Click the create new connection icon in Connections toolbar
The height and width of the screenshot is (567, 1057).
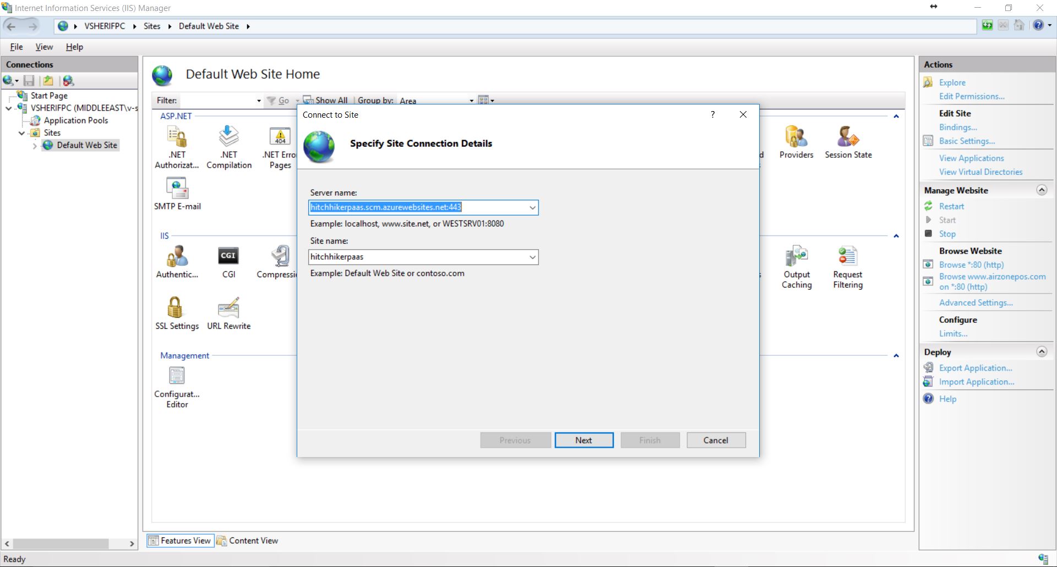coord(10,81)
